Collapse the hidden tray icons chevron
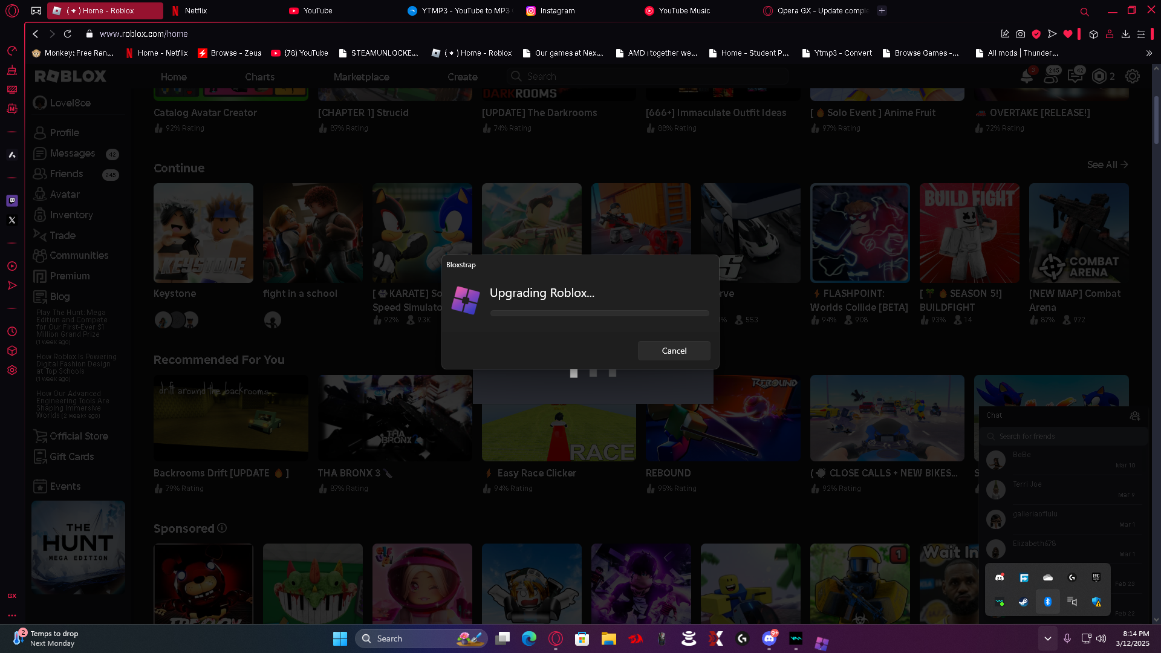The image size is (1161, 653). pos(1048,638)
